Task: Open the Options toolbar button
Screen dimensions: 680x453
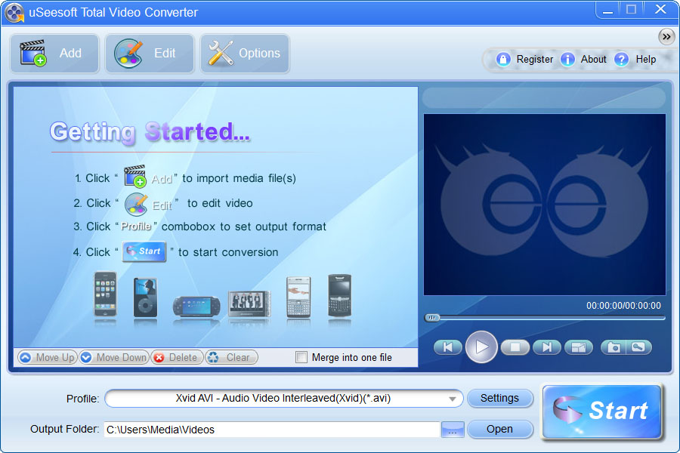Action: (x=245, y=54)
